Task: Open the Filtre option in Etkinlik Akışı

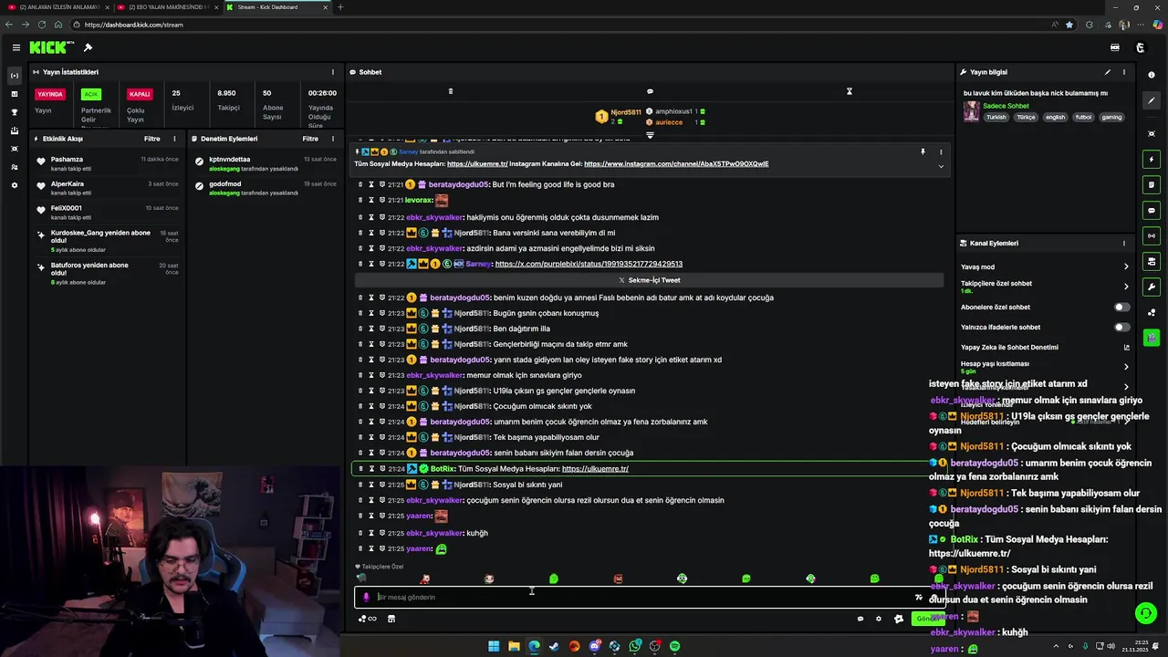Action: click(x=151, y=139)
